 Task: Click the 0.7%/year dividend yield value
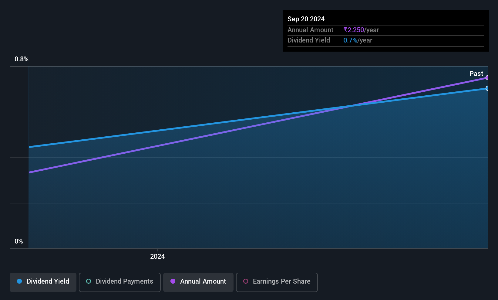tap(358, 40)
